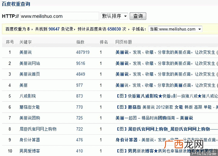Click the 查询 query button
The image size is (218, 156).
coord(138,16)
